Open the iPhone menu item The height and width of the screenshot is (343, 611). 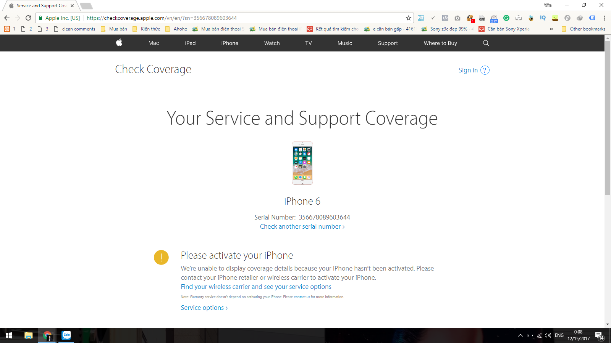pyautogui.click(x=230, y=43)
